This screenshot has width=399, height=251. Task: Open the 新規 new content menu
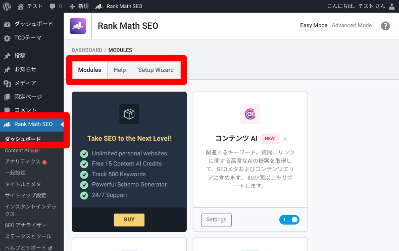click(x=79, y=6)
